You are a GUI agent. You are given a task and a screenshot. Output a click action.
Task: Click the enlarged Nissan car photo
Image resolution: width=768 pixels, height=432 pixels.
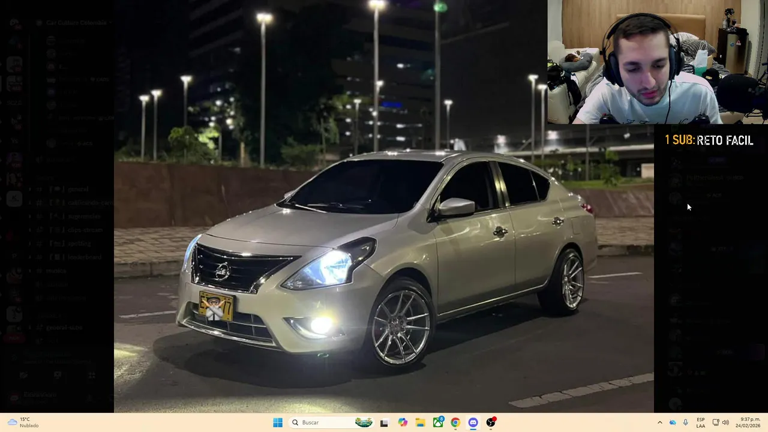pyautogui.click(x=384, y=206)
